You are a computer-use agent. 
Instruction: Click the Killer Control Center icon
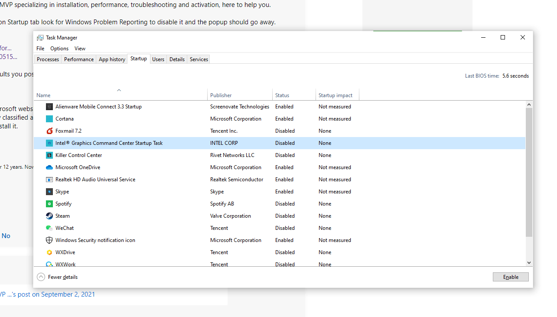click(x=49, y=155)
